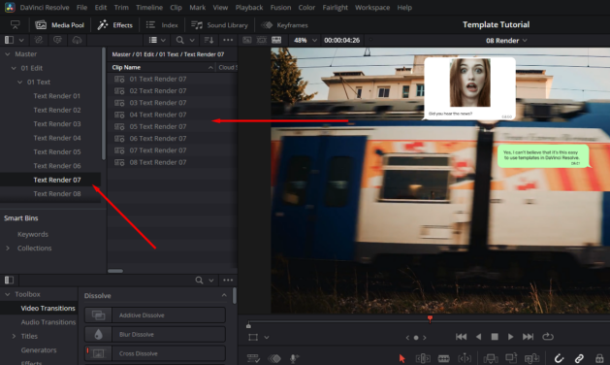Click the viewer scrub bar playhead
610x365 pixels.
click(430, 319)
